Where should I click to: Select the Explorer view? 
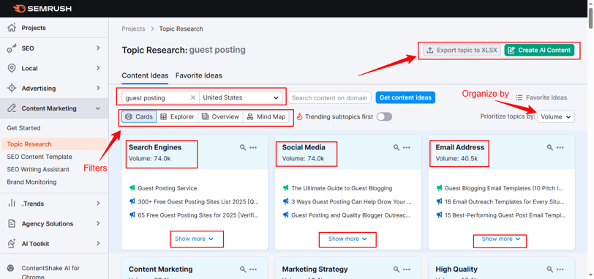(x=177, y=116)
